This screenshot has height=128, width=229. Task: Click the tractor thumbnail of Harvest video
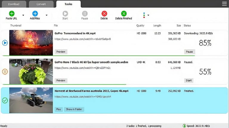pyautogui.click(x=31, y=100)
